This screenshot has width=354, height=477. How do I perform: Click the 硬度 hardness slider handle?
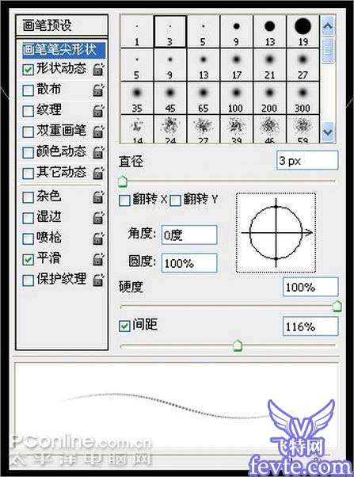pos(337,307)
